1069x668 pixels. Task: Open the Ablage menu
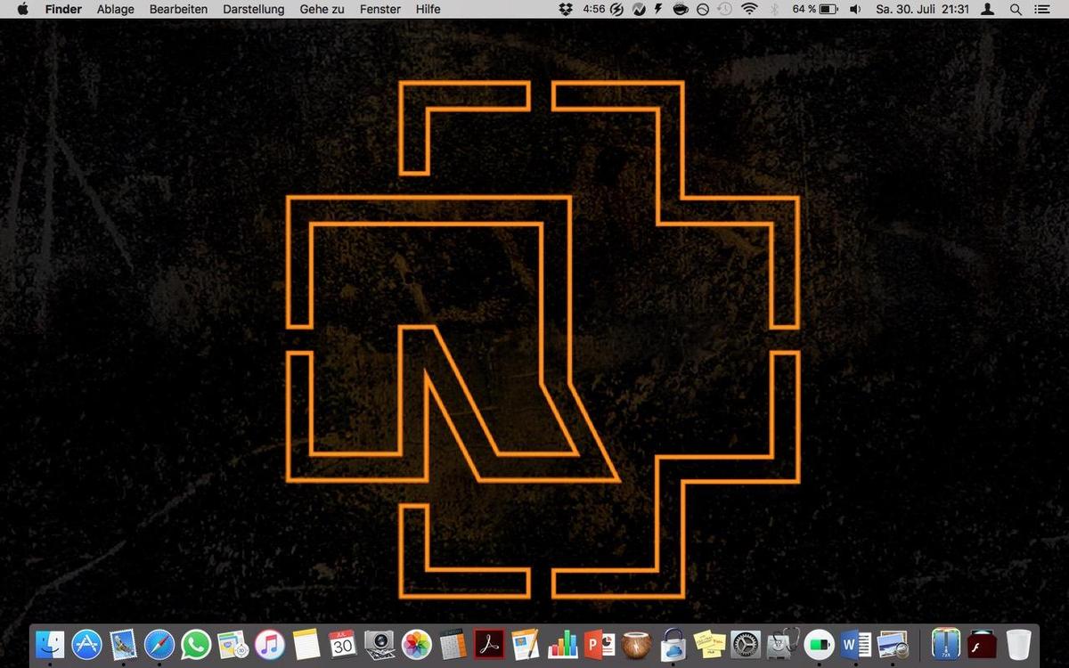[x=115, y=9]
